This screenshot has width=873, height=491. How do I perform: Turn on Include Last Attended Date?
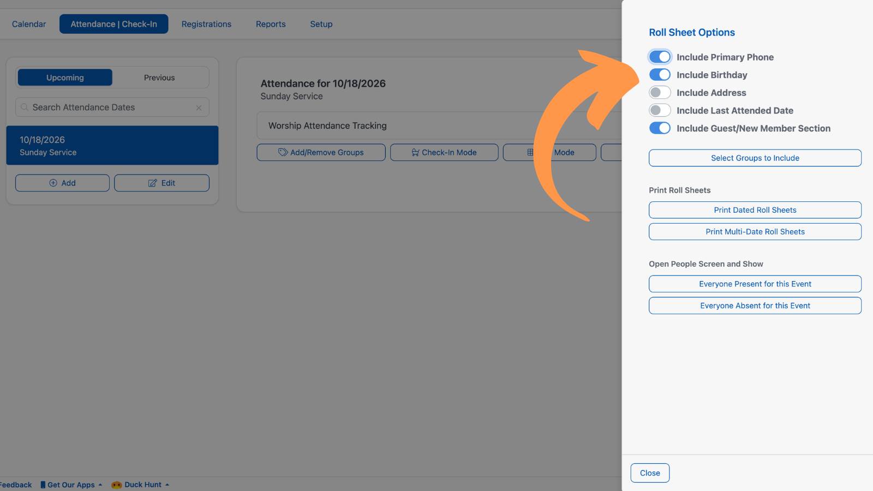click(660, 110)
